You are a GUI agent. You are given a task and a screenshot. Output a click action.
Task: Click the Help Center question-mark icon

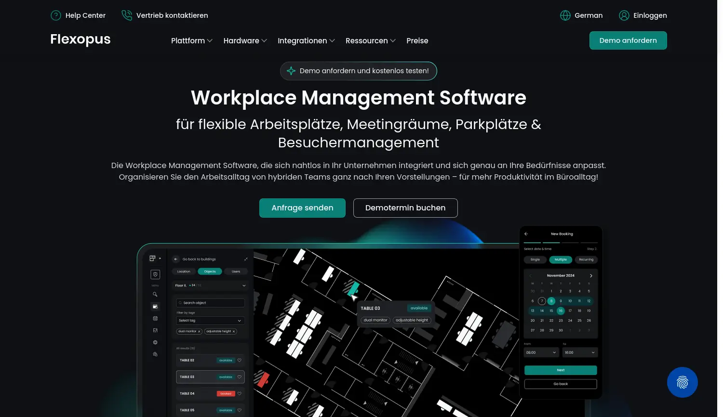(x=56, y=15)
